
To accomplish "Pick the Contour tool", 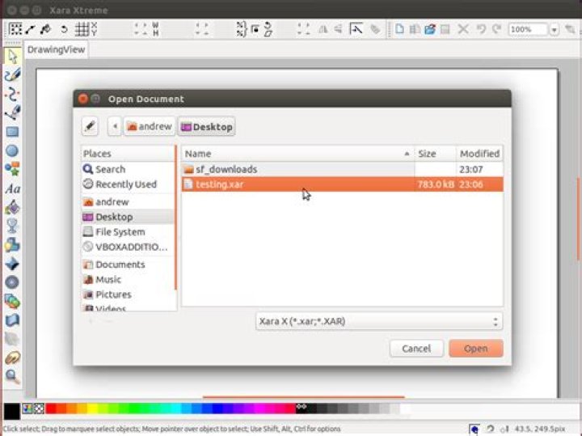I will (12, 282).
